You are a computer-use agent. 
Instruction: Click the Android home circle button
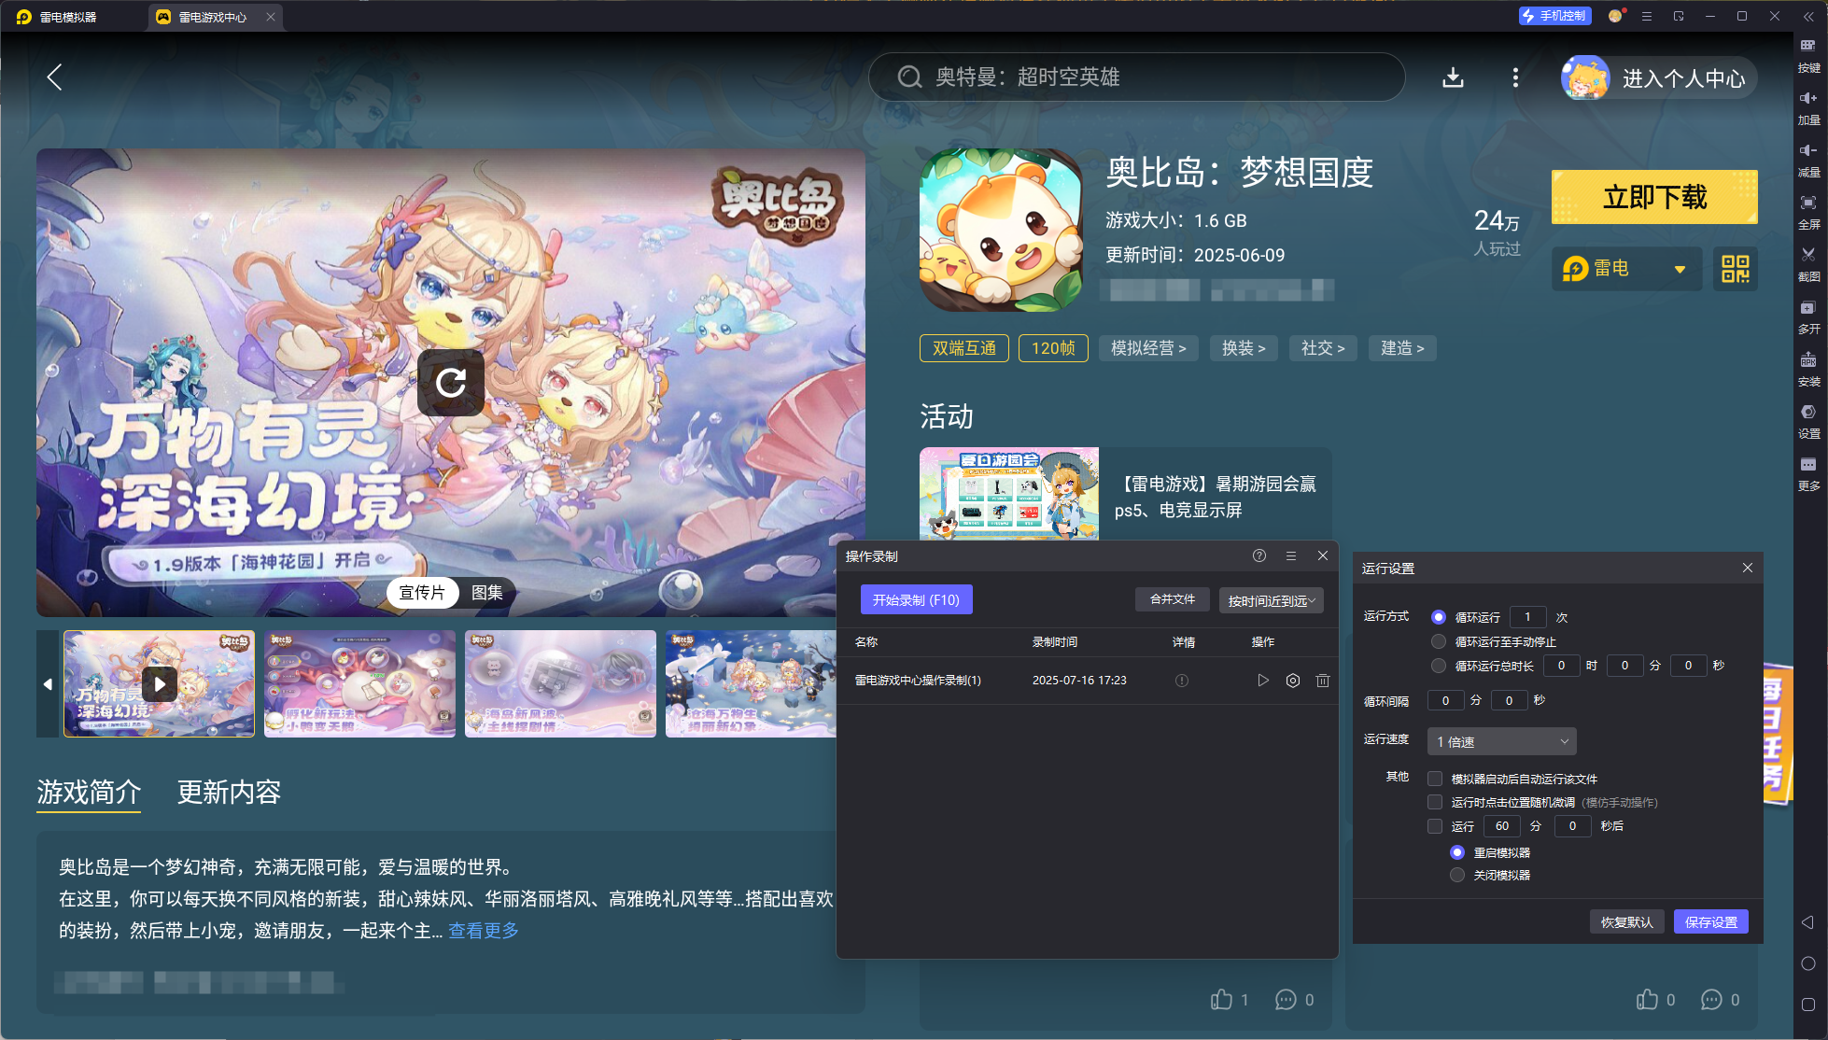[1807, 963]
